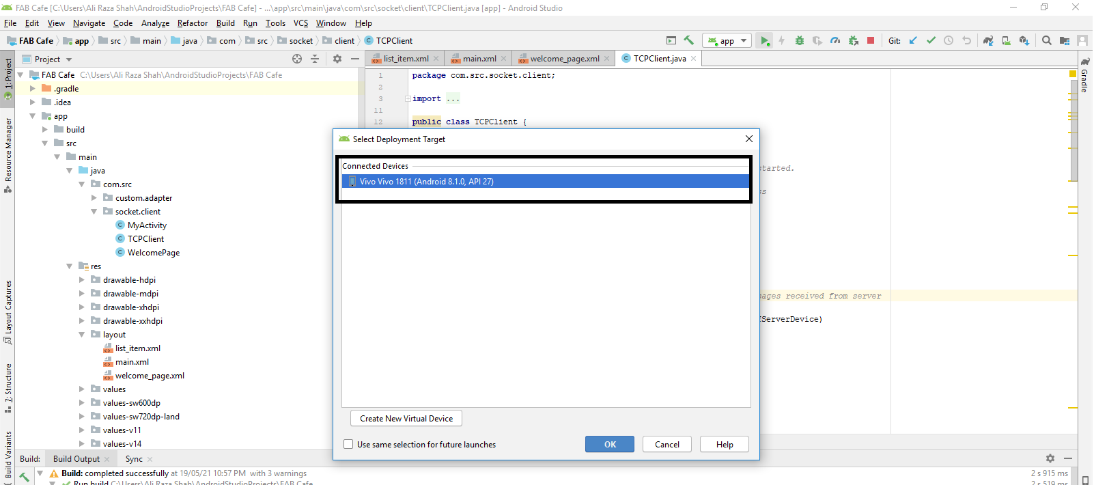Open the Profile app gauge icon
Viewport: 1094px width, 485px height.
click(x=835, y=40)
